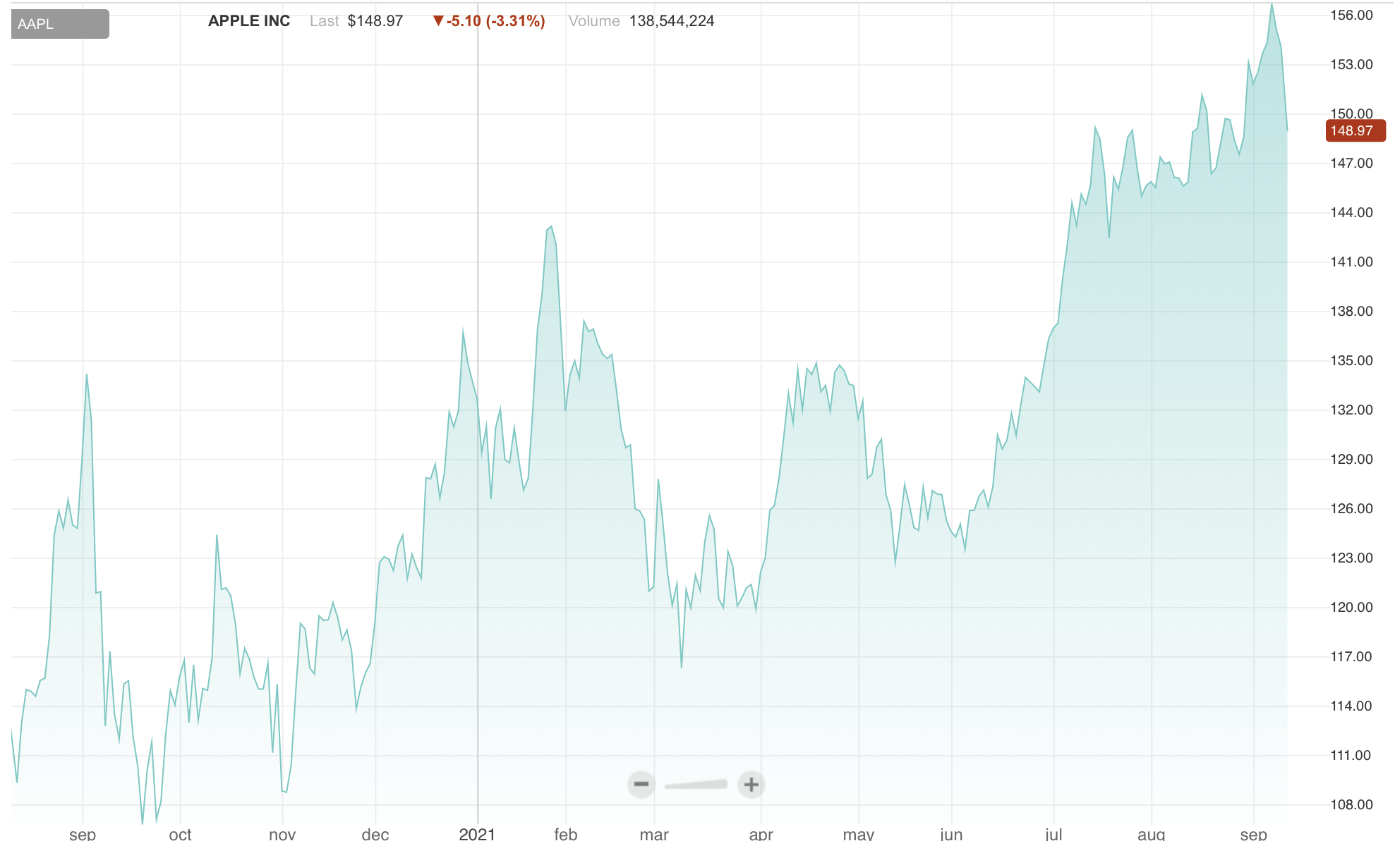Click the APPLE INC company name

pos(249,21)
